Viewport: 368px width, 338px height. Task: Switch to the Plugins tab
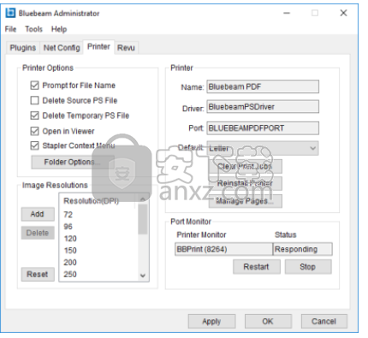[23, 48]
